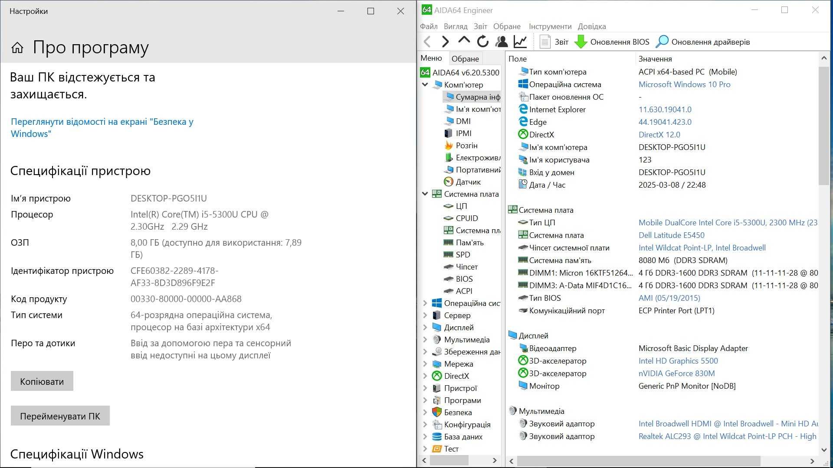Switch to the Меню tab in the AIDA64 sidebar
The width and height of the screenshot is (833, 468).
click(431, 58)
